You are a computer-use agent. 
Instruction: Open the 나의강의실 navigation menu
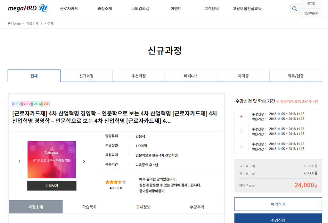140,9
